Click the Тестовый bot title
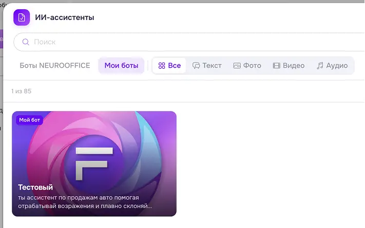This screenshot has height=228, width=365. pos(35,188)
